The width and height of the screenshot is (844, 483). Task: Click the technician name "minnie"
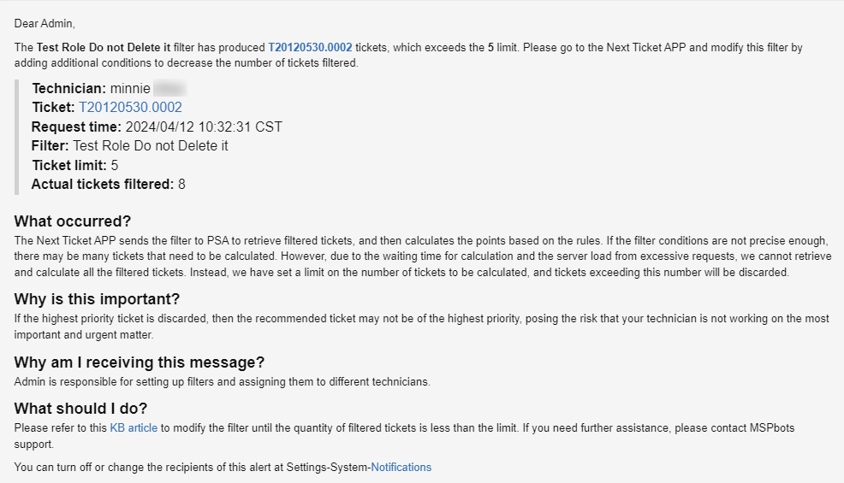click(x=130, y=89)
